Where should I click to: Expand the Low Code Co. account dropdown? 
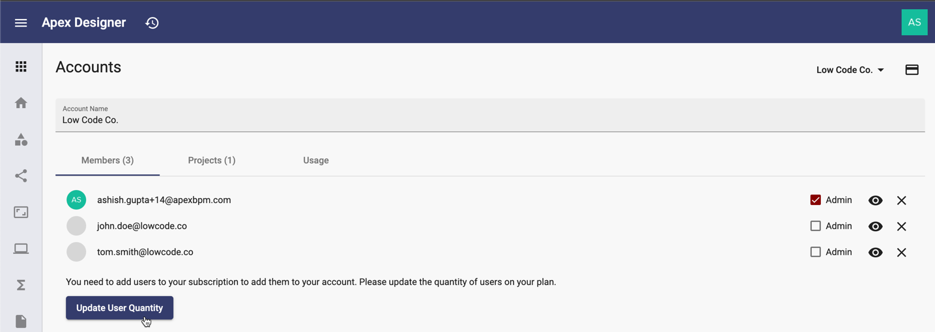pos(850,70)
